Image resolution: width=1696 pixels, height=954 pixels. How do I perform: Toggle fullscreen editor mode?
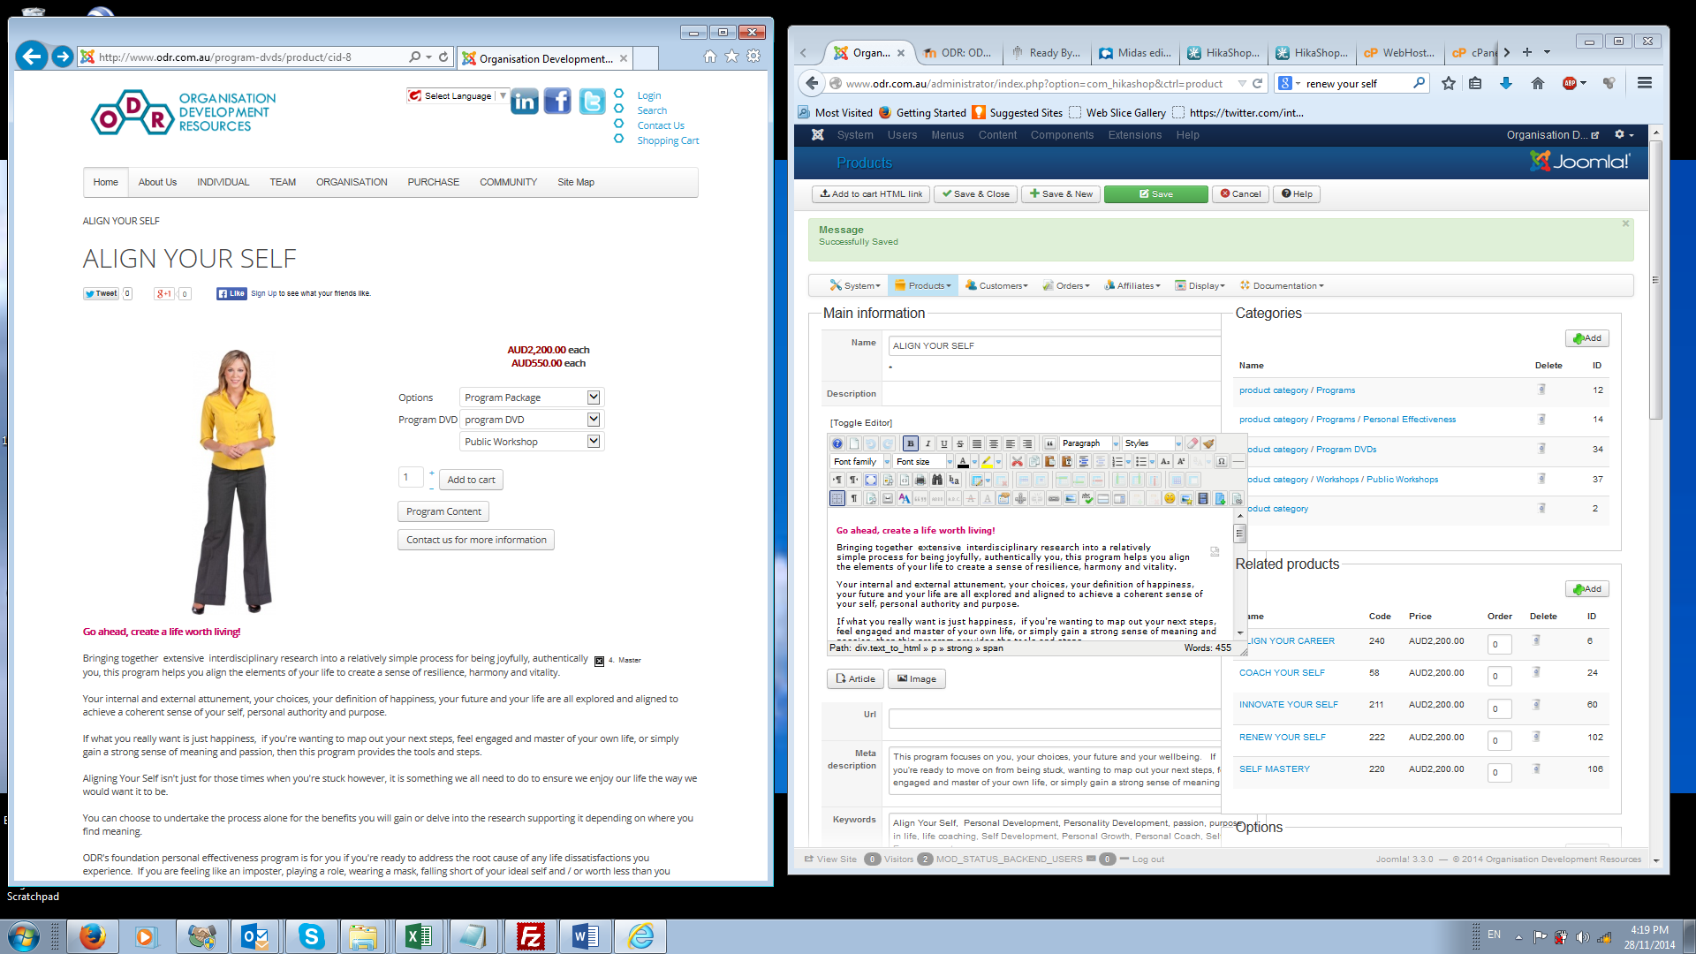pyautogui.click(x=871, y=480)
